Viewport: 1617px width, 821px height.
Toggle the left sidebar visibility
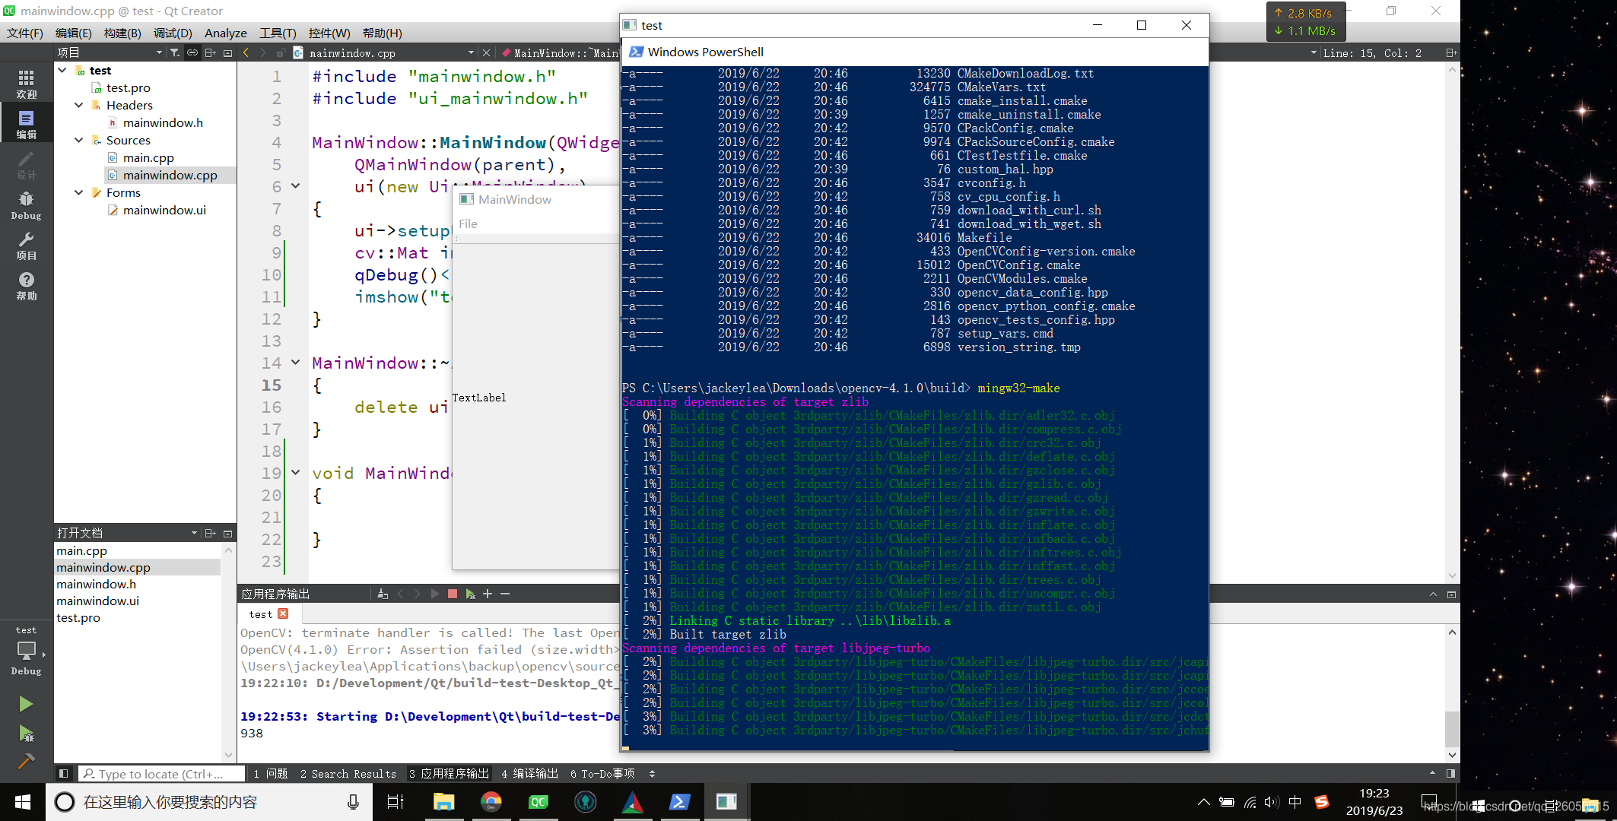(x=63, y=773)
